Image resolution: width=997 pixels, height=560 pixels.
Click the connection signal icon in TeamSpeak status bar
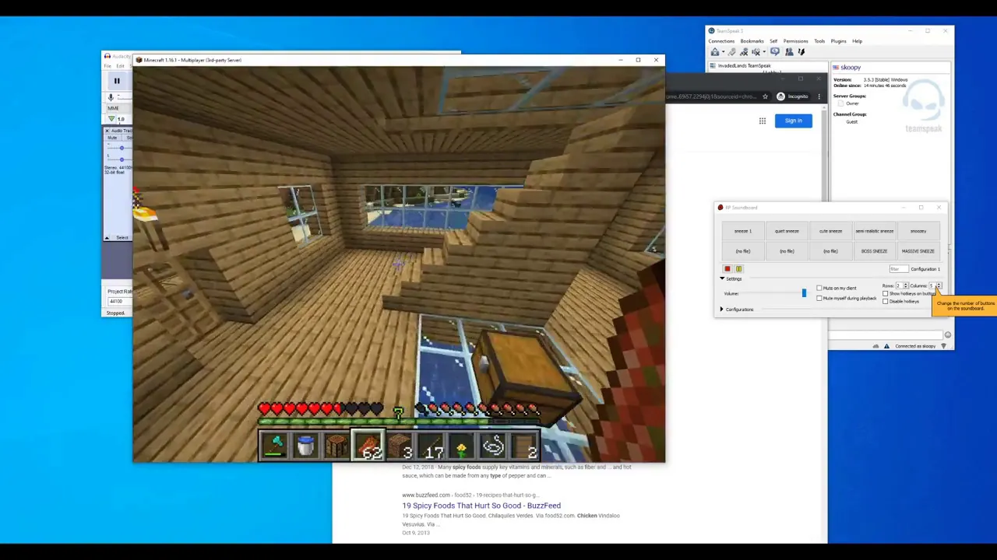tap(943, 346)
